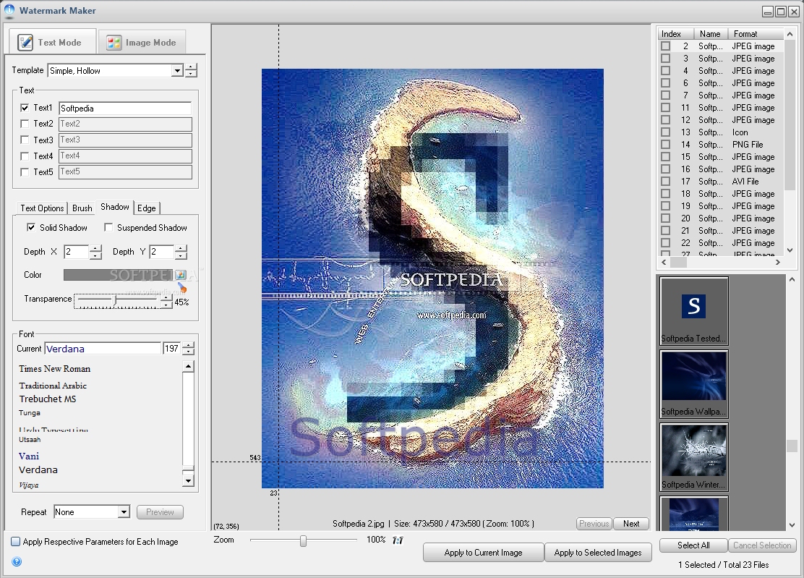Select the file row with index 13 Icon
804x578 pixels.
pos(720,132)
